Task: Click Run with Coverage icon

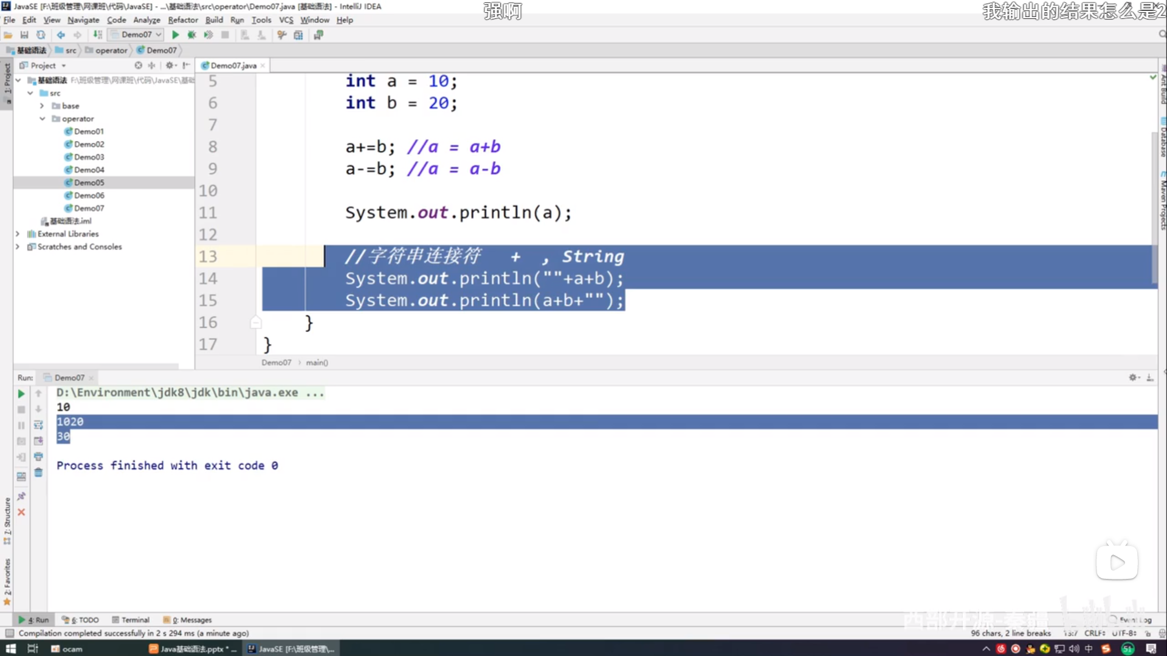Action: coord(208,35)
